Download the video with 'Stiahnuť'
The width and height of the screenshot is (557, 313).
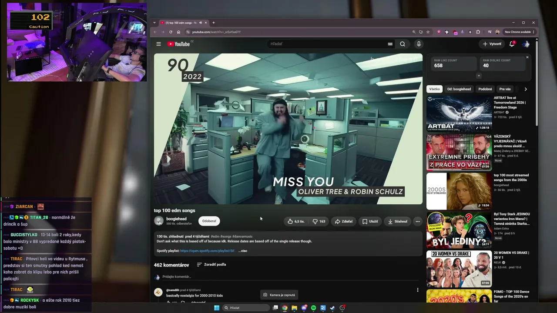pyautogui.click(x=398, y=221)
